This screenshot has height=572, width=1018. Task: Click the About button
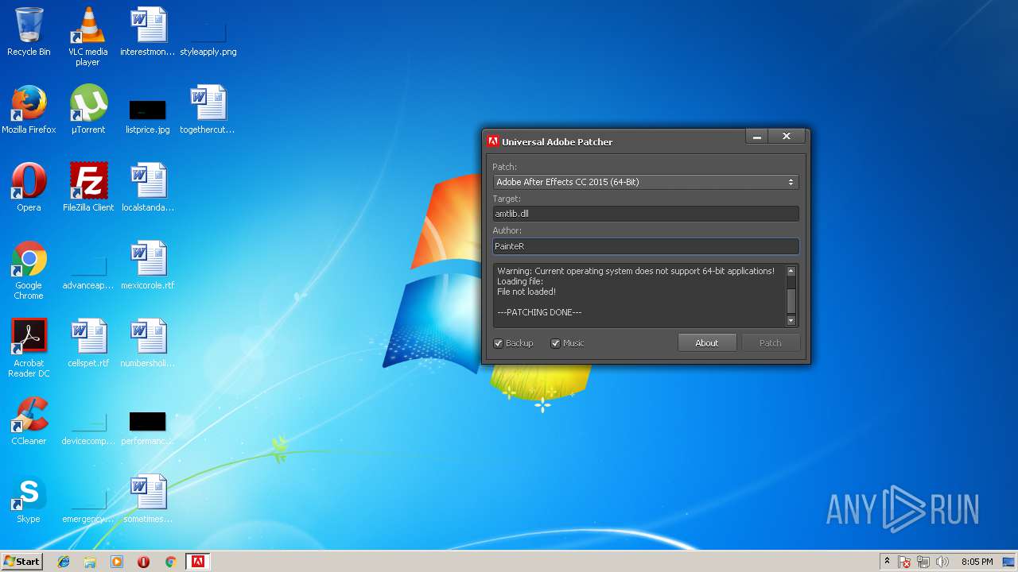707,343
